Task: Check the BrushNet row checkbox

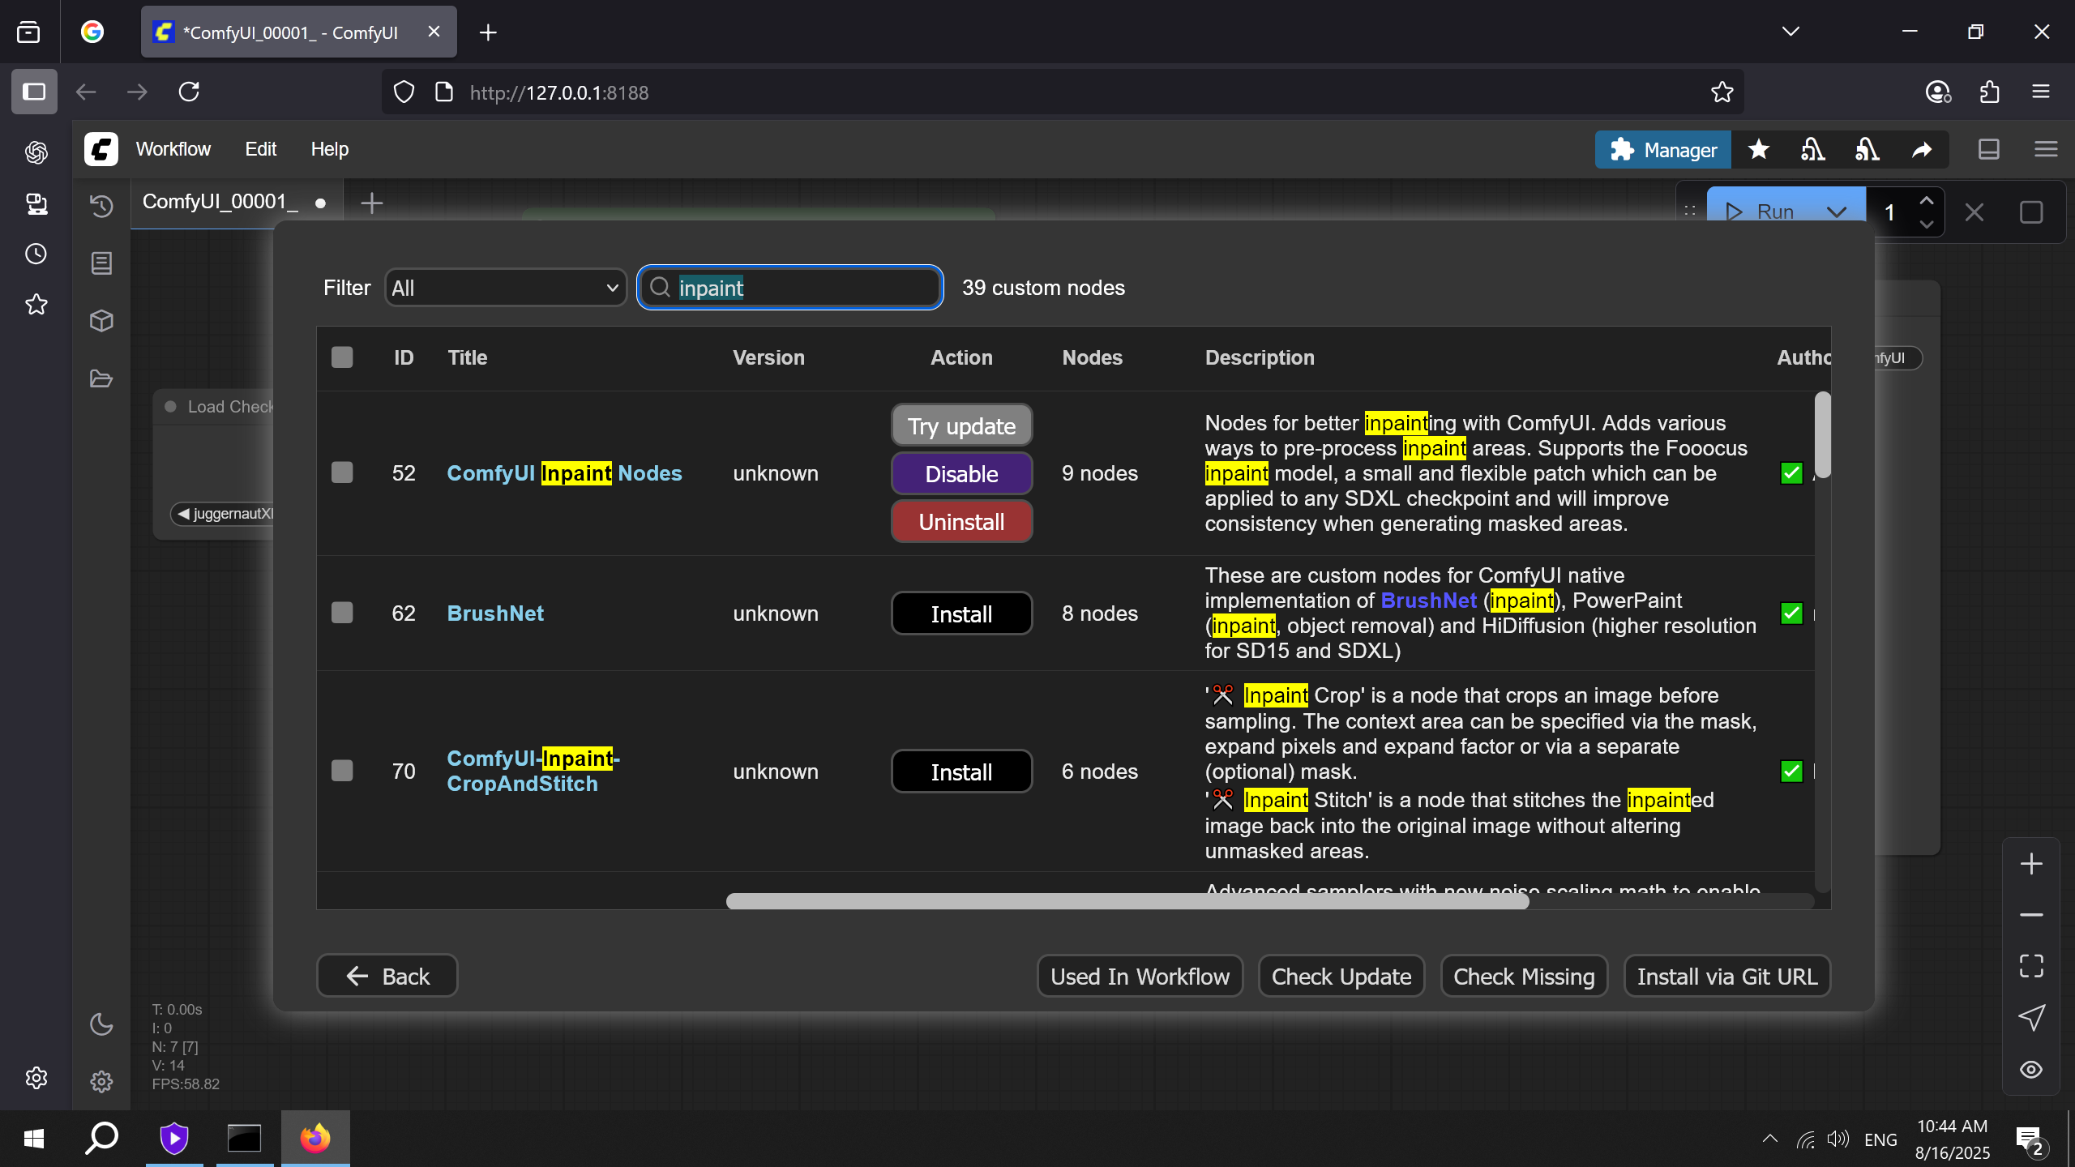Action: coord(342,613)
